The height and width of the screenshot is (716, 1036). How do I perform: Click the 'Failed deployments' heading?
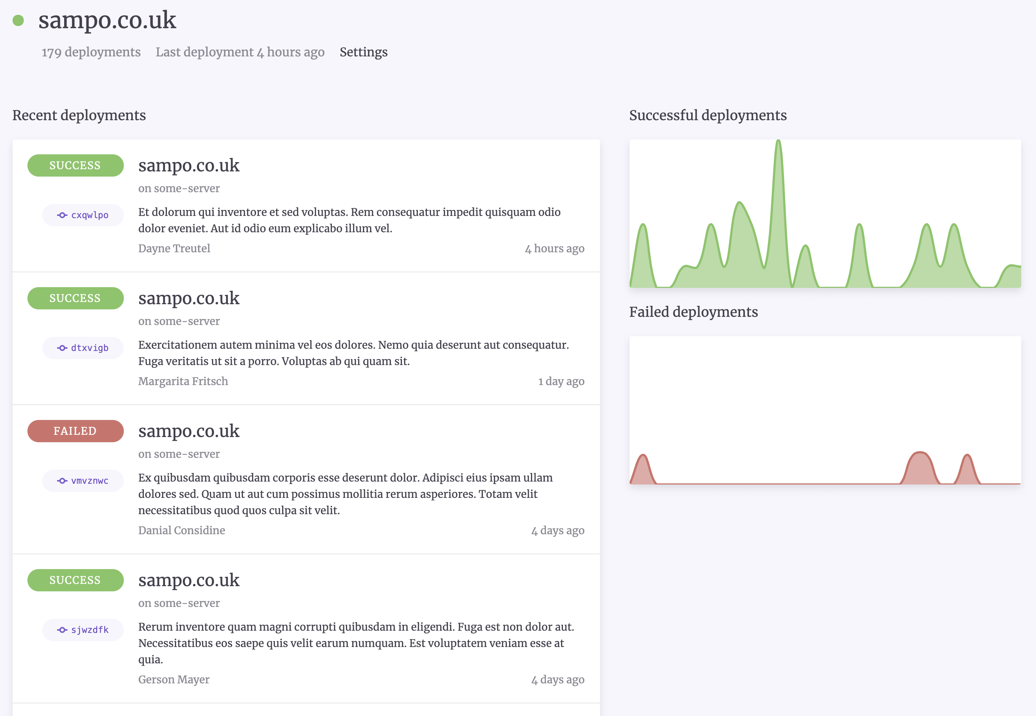tap(693, 312)
